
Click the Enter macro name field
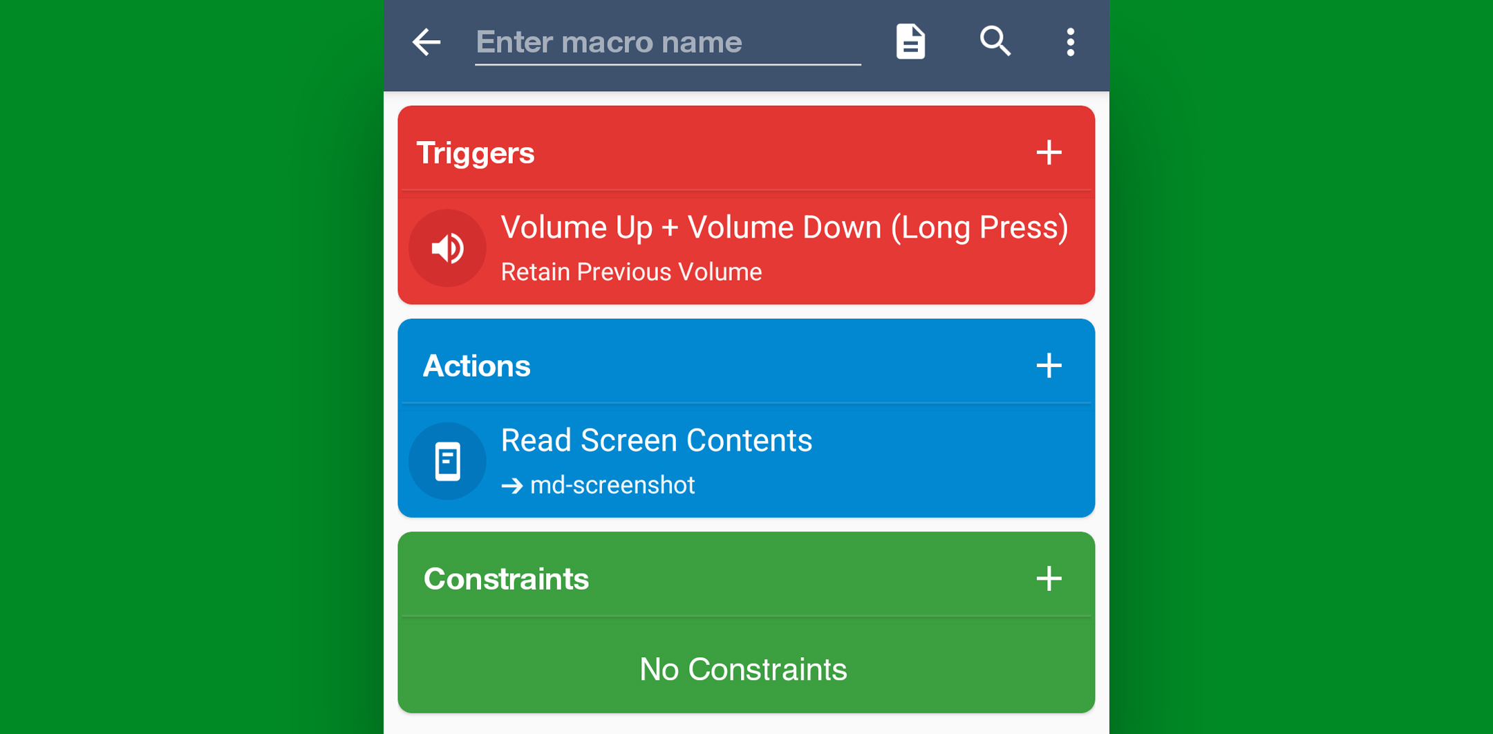(x=667, y=42)
